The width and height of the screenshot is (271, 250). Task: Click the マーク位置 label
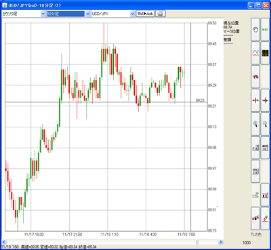click(232, 31)
